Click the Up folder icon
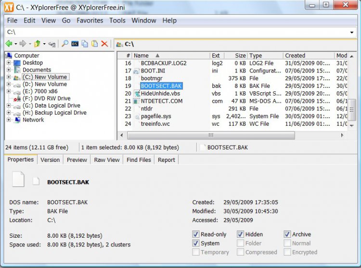361x268 pixels. pyautogui.click(x=37, y=43)
